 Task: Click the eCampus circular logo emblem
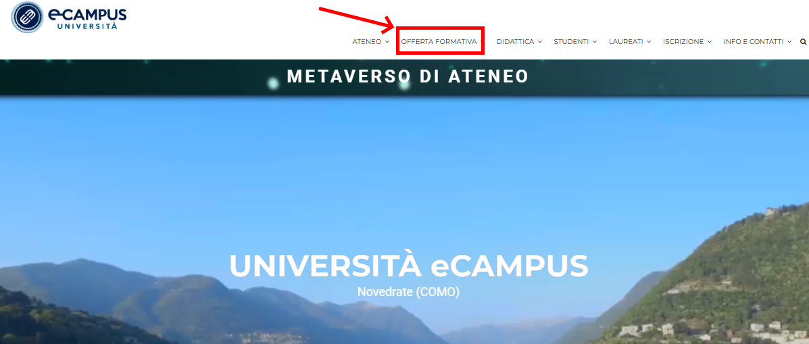click(27, 17)
